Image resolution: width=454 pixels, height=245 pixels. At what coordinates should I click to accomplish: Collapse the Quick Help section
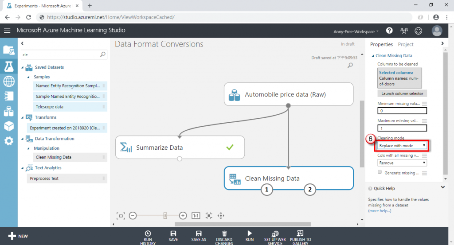[443, 187]
